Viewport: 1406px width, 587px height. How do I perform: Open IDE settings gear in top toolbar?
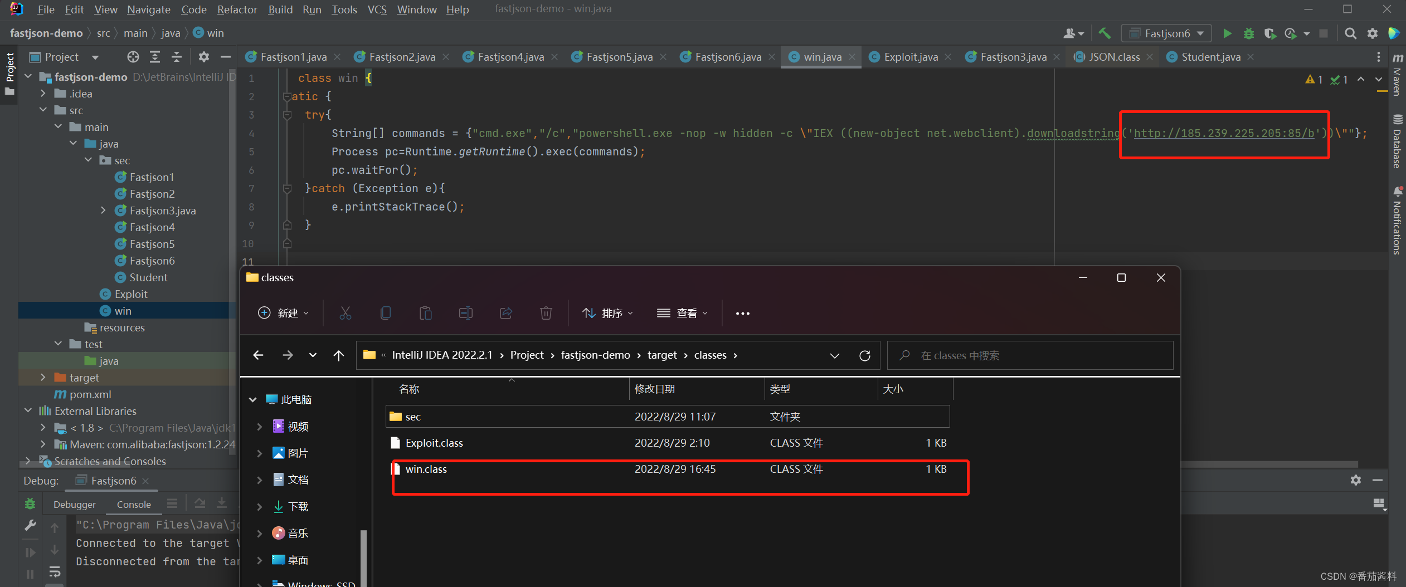click(1373, 33)
